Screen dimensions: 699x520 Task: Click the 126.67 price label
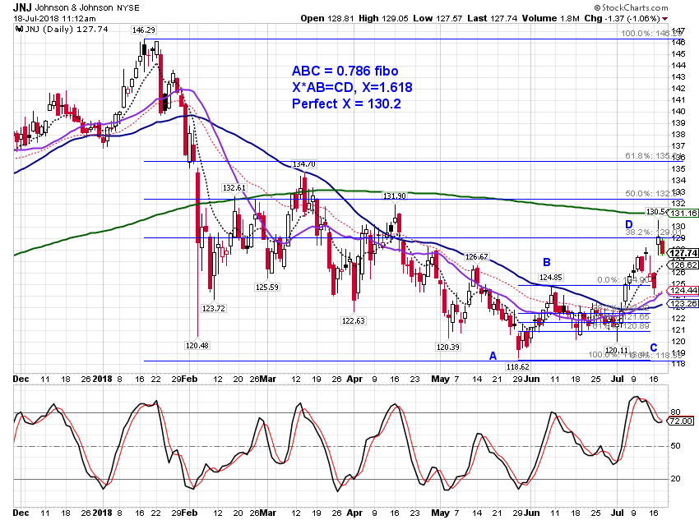coord(476,257)
